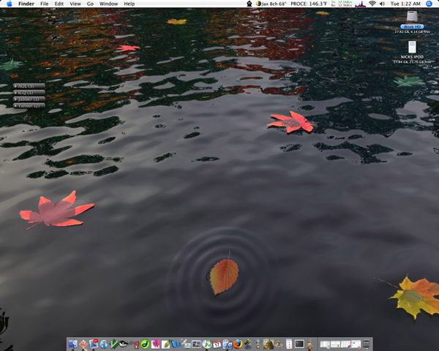Launch the aMule donkey Dock icon

click(x=309, y=344)
